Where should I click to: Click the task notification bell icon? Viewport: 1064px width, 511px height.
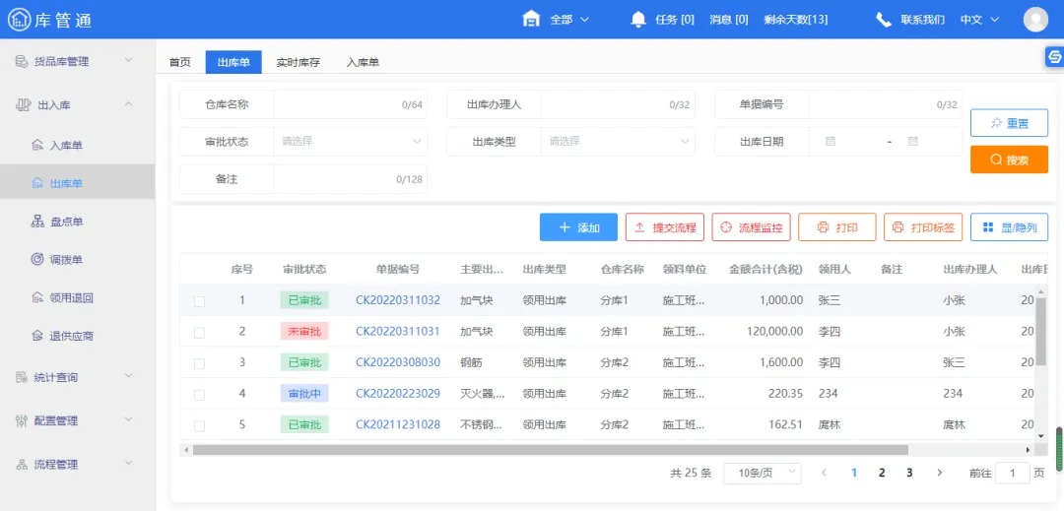click(x=638, y=20)
